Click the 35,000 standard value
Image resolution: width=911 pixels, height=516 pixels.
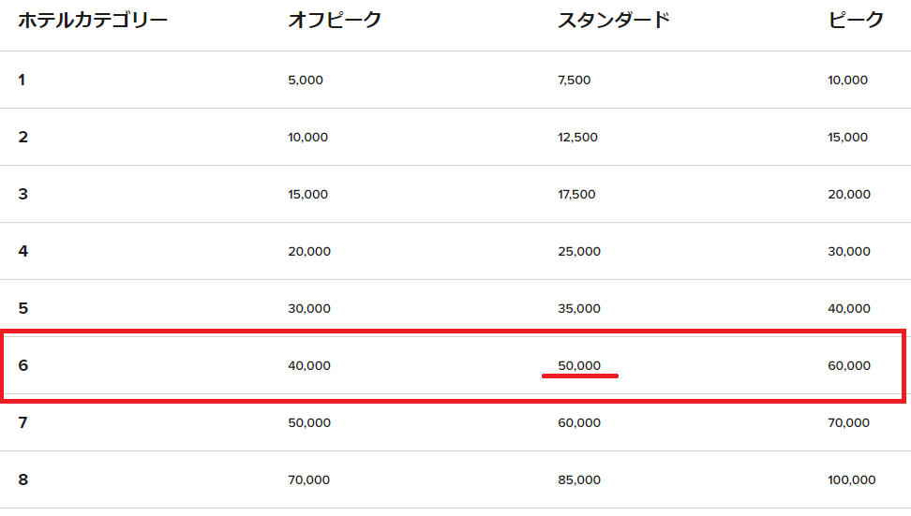click(578, 309)
